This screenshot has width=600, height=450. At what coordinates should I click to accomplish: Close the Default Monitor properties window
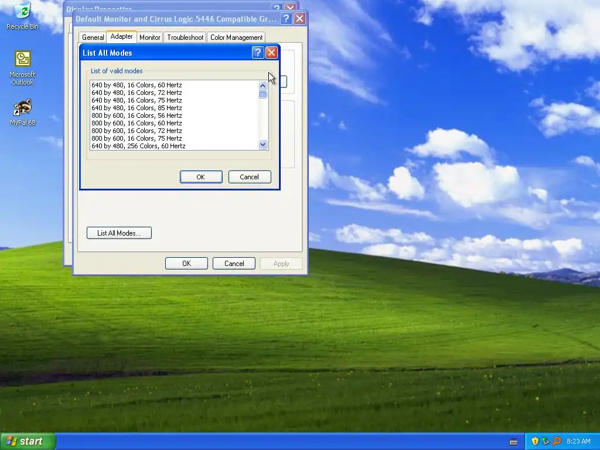pyautogui.click(x=299, y=18)
